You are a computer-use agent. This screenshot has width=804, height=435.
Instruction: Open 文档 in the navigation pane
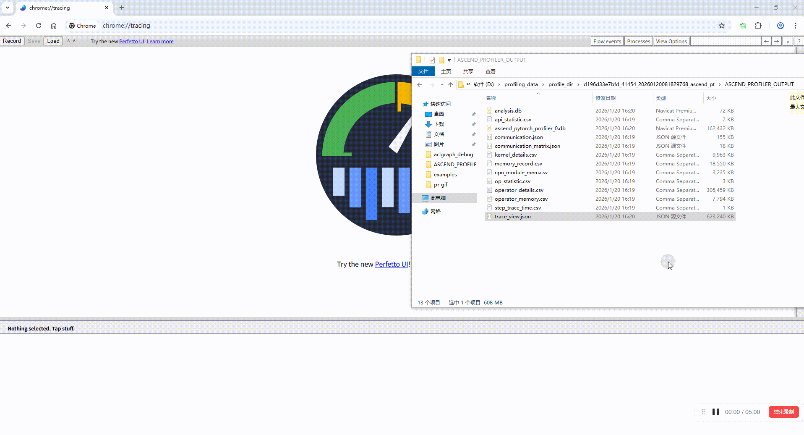pos(439,134)
